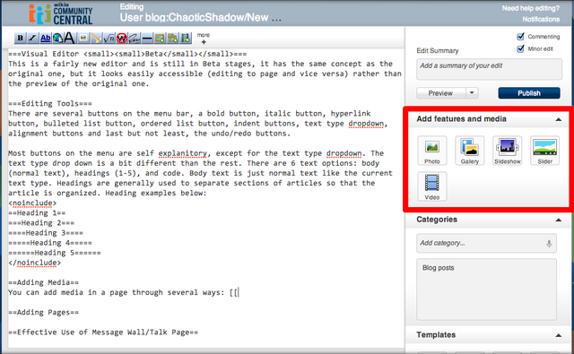Insert a headline with the large A icon
The width and height of the screenshot is (574, 354).
coord(70,38)
